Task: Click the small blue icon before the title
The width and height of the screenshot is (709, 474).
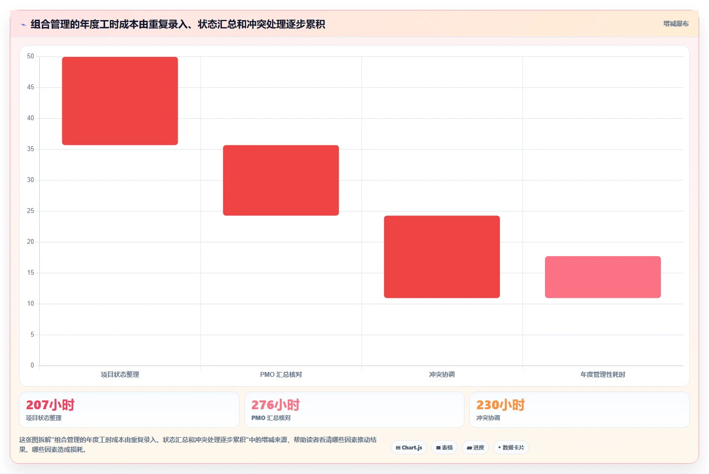Action: pos(23,25)
